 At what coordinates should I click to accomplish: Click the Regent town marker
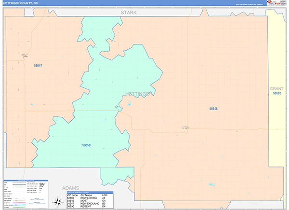pyautogui.click(x=117, y=107)
